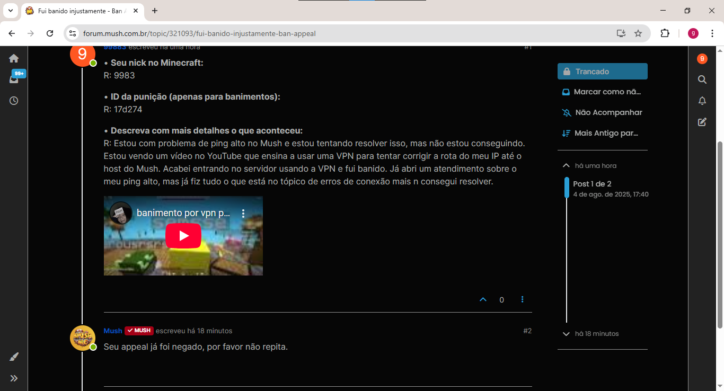
Task: Open theme brush icon in left sidebar
Action: pos(14,357)
